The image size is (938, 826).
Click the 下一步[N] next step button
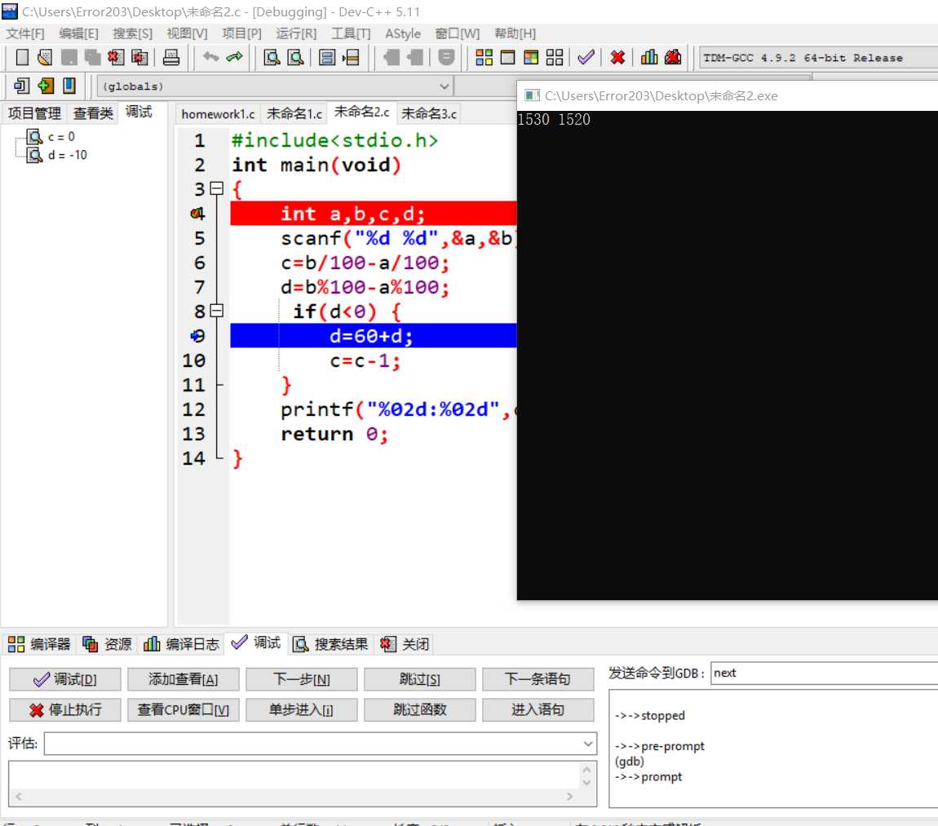click(x=302, y=679)
